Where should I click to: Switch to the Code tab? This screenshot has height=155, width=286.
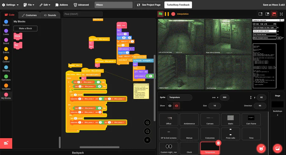tap(10, 15)
